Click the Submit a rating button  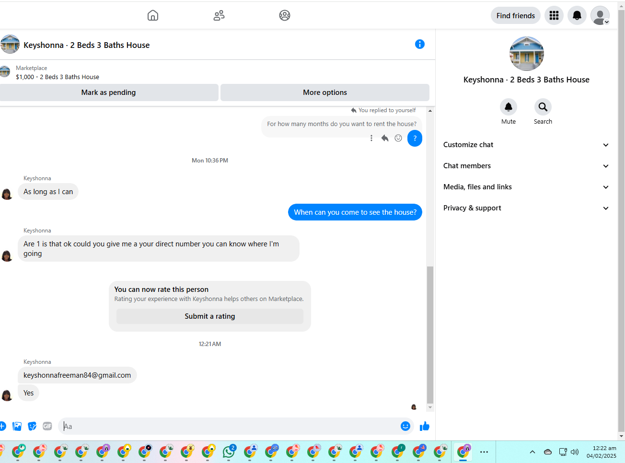pyautogui.click(x=210, y=316)
